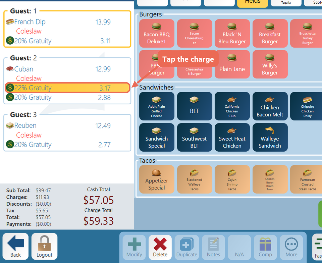Add a Walleye Sandwich
Image resolution: width=322 pixels, height=263 pixels.
click(x=270, y=137)
